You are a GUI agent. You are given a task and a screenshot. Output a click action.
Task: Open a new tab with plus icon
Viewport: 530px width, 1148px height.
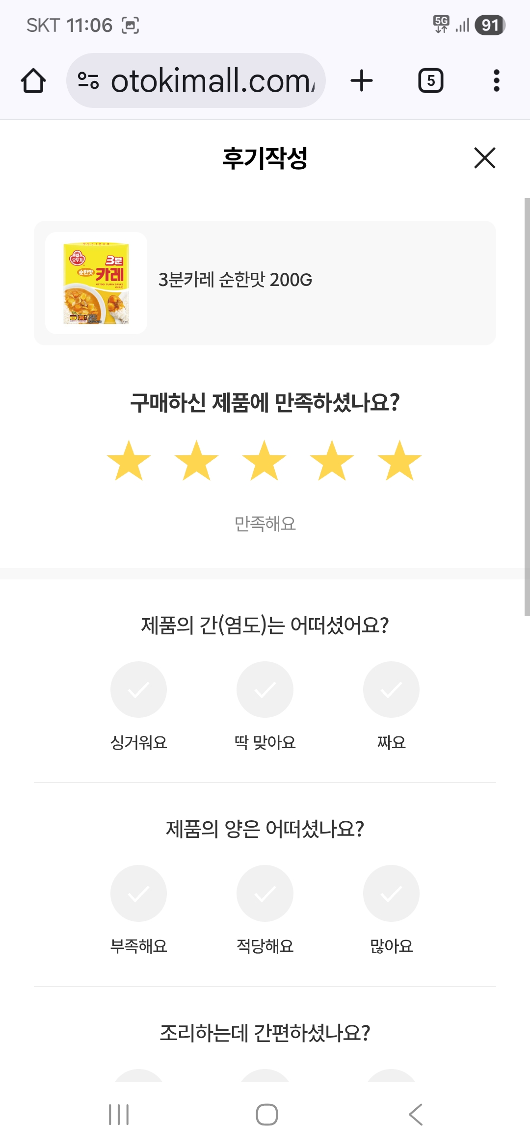362,81
